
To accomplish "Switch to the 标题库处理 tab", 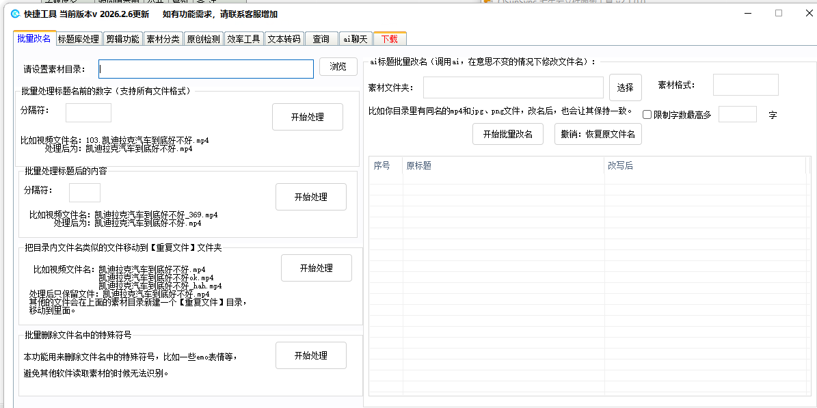I will coord(78,39).
